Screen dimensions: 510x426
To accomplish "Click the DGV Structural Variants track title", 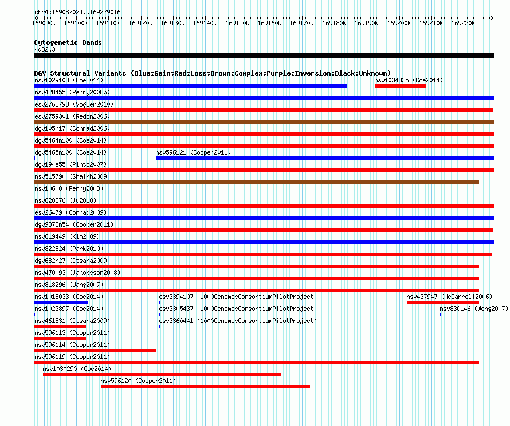I will point(213,73).
